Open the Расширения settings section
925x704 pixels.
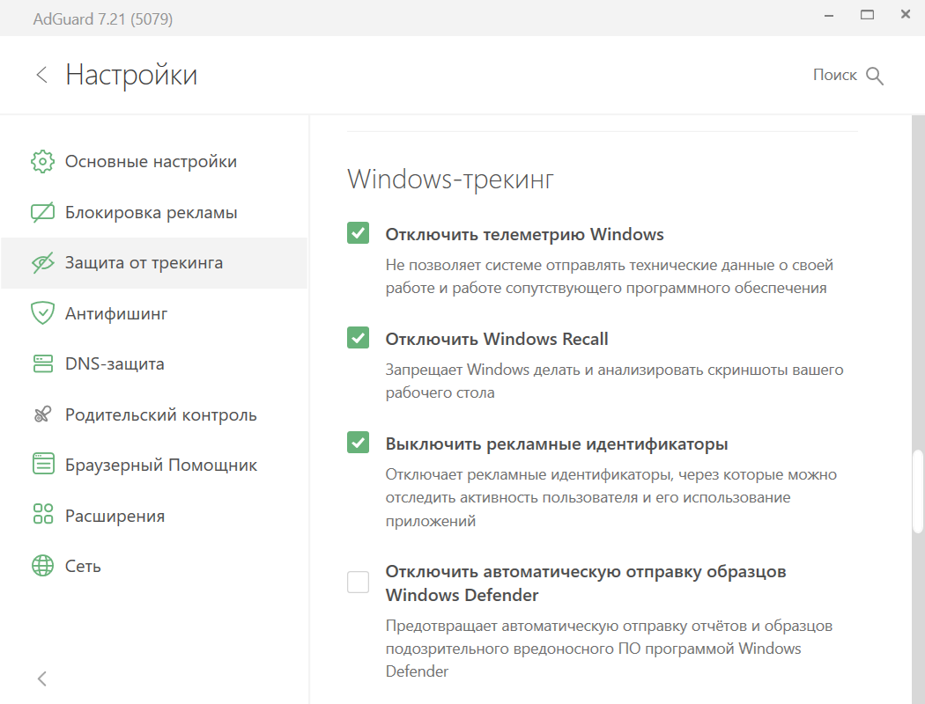(115, 515)
